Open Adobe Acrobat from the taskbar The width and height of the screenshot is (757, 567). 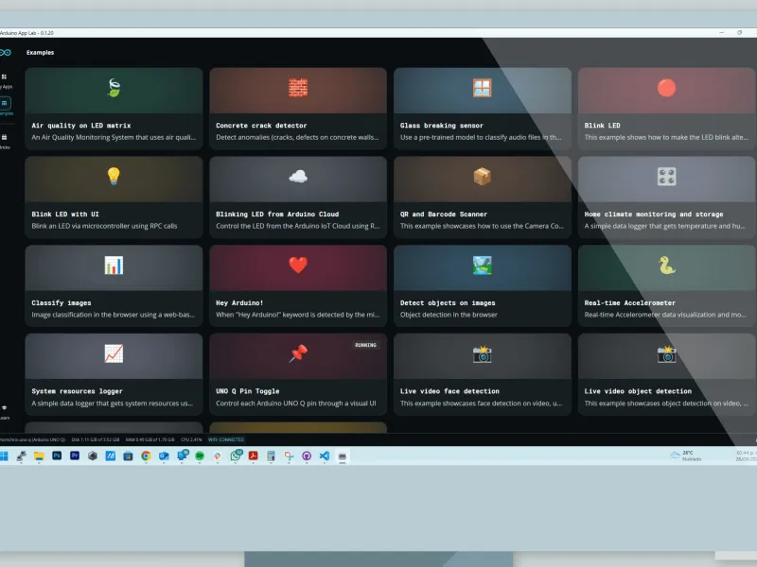point(253,455)
